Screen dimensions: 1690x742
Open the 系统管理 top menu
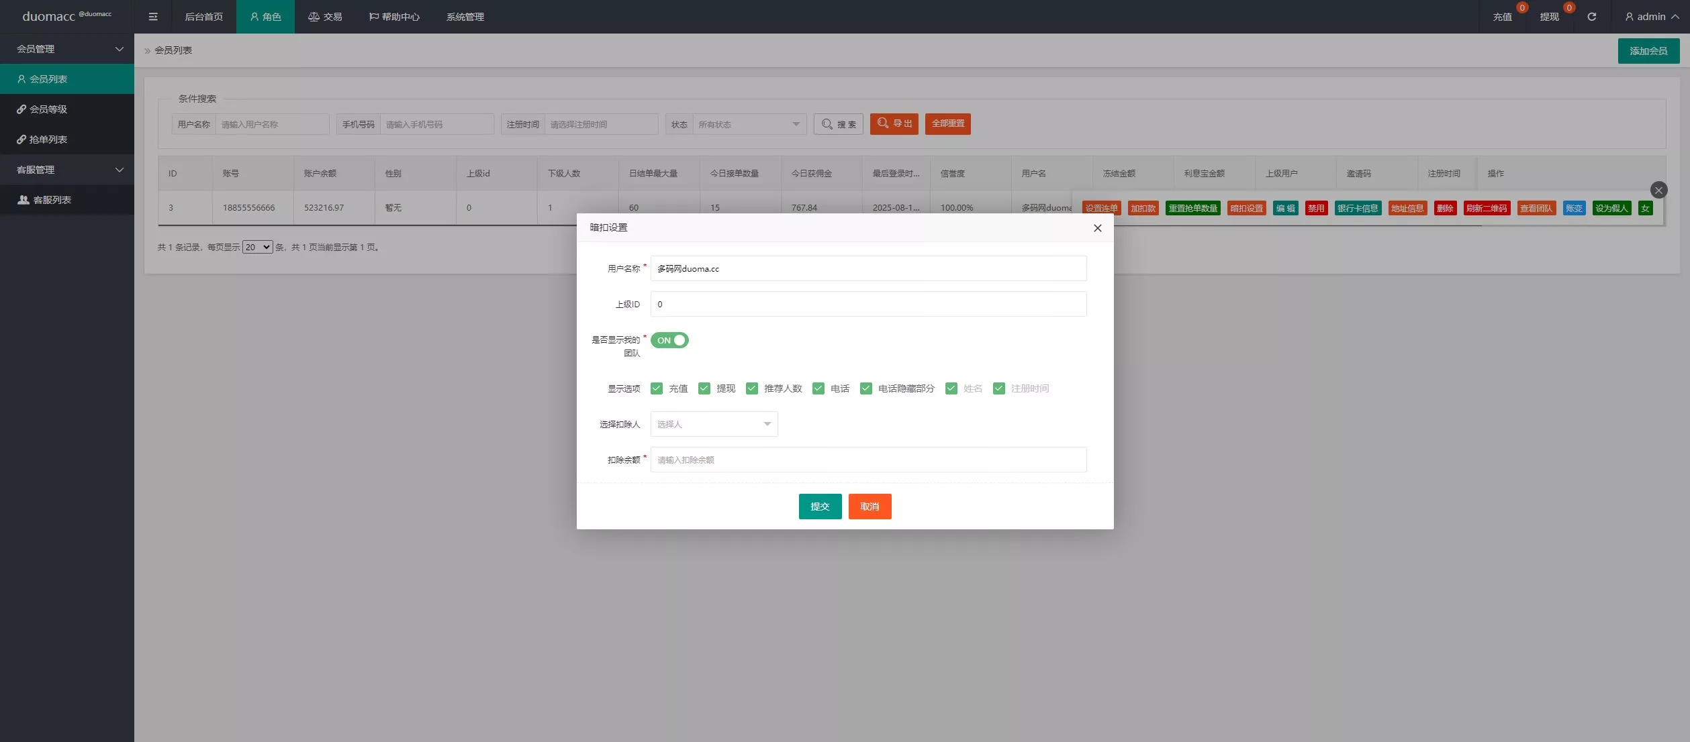465,17
